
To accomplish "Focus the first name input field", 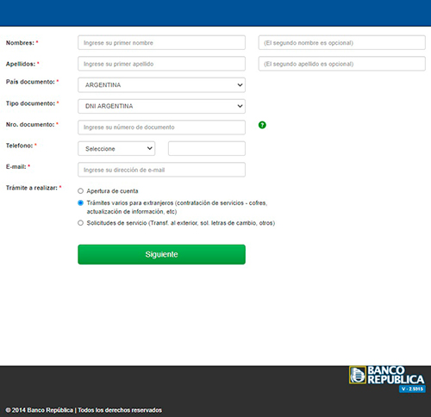I will pyautogui.click(x=161, y=43).
